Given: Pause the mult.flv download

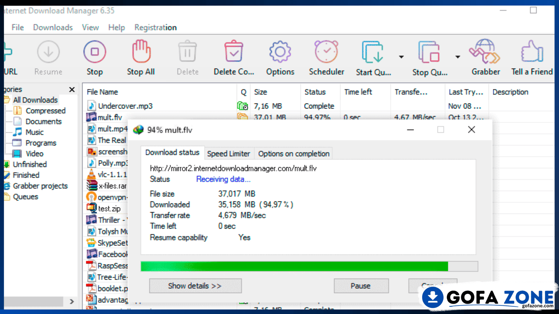Looking at the screenshot, I should point(361,286).
